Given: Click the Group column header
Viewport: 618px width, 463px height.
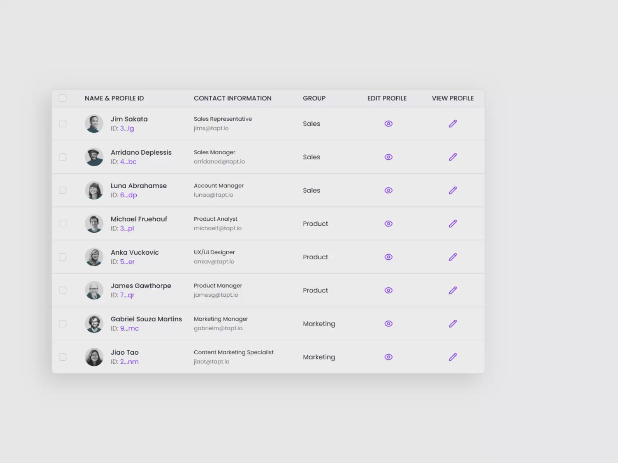Looking at the screenshot, I should coord(314,98).
